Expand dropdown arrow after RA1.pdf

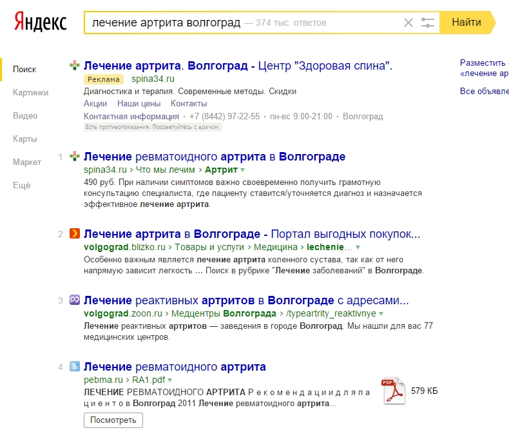(170, 380)
